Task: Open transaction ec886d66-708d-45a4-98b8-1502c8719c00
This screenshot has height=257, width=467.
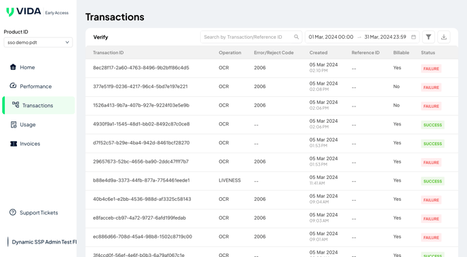Action: click(x=143, y=237)
